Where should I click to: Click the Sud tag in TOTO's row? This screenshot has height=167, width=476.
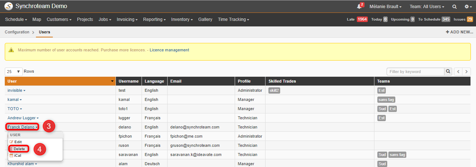point(382,109)
